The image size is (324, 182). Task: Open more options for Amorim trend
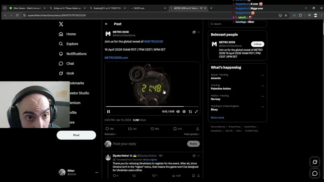click(x=262, y=75)
